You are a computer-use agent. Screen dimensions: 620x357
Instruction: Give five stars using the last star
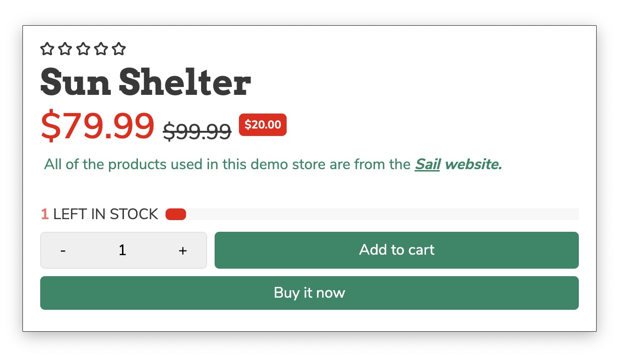click(x=119, y=49)
